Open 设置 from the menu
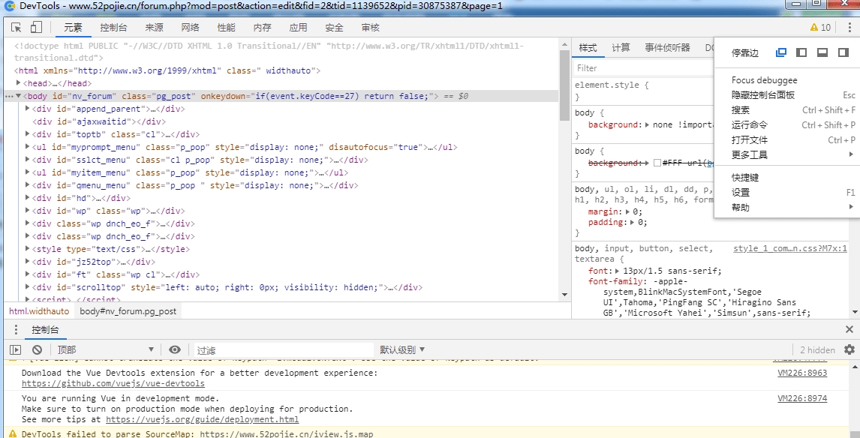 tap(787, 193)
